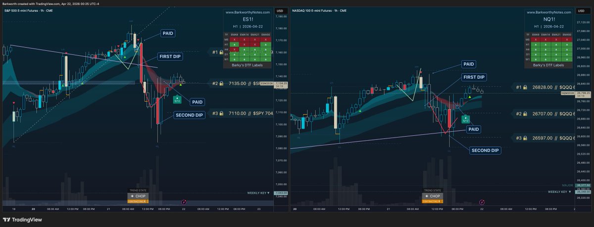
Task: Click the lock icon beside 7110.00 level
Action: tap(221, 113)
